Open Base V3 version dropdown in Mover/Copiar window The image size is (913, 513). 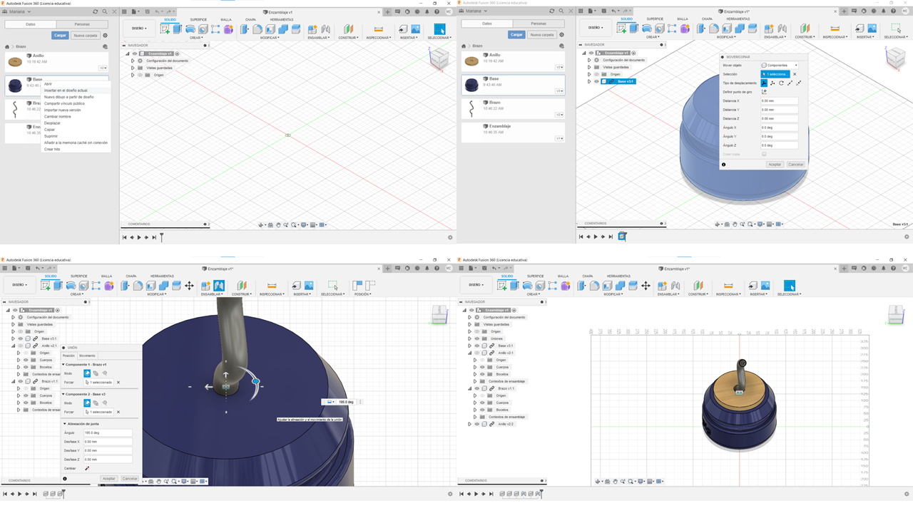559,91
